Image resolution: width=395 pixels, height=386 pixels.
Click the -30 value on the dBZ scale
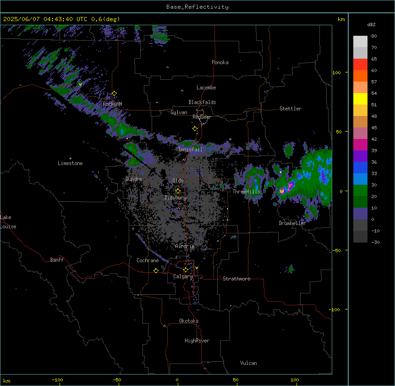click(375, 243)
